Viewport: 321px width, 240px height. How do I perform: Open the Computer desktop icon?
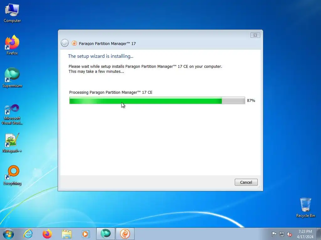coord(12,13)
